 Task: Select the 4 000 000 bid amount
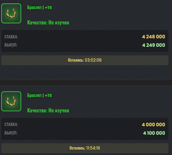pyautogui.click(x=154, y=125)
